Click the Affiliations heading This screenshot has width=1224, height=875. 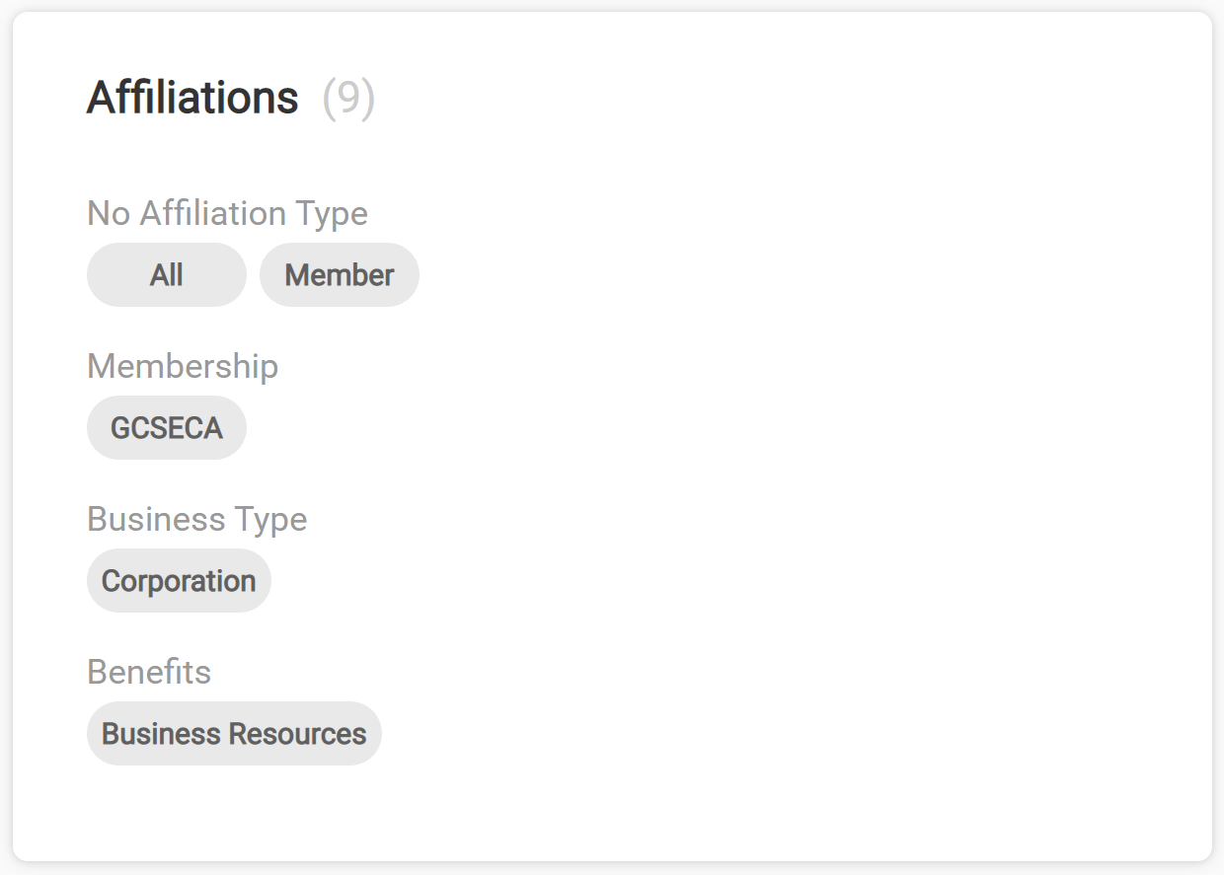193,98
